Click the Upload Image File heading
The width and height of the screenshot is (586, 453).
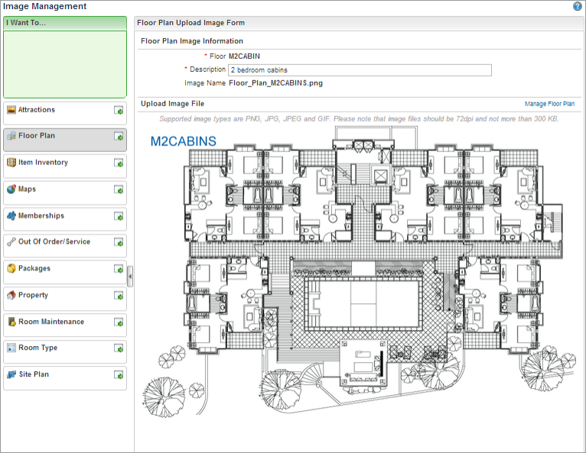172,104
